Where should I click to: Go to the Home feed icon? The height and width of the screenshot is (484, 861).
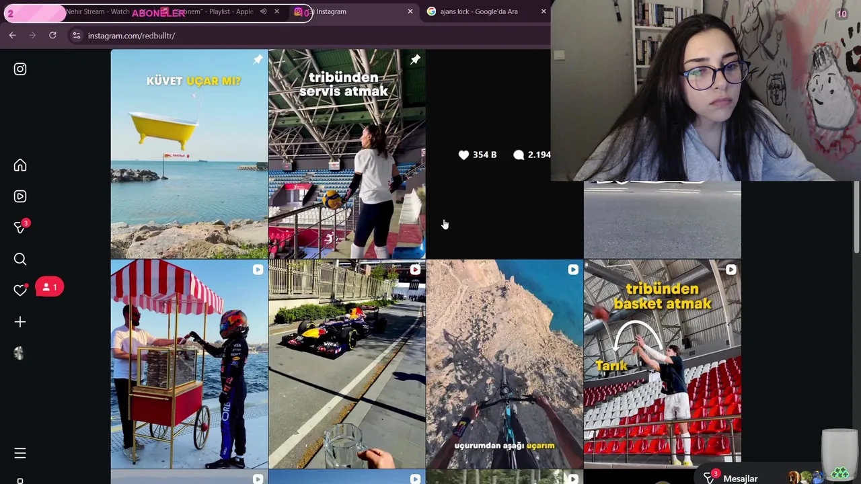[x=20, y=165]
